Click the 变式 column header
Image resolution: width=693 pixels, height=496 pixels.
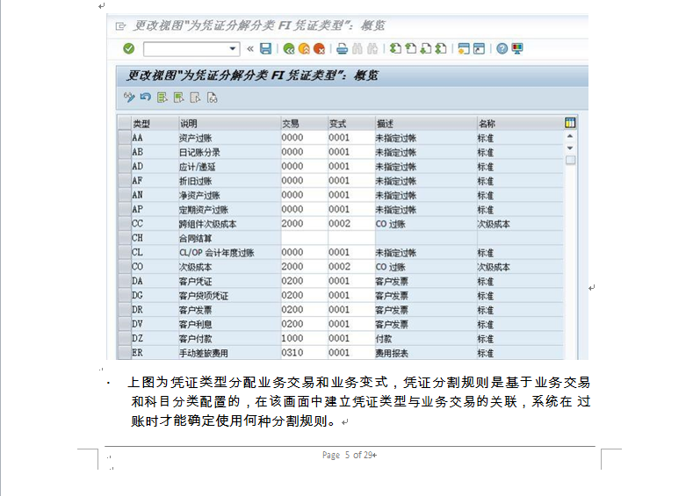click(351, 124)
